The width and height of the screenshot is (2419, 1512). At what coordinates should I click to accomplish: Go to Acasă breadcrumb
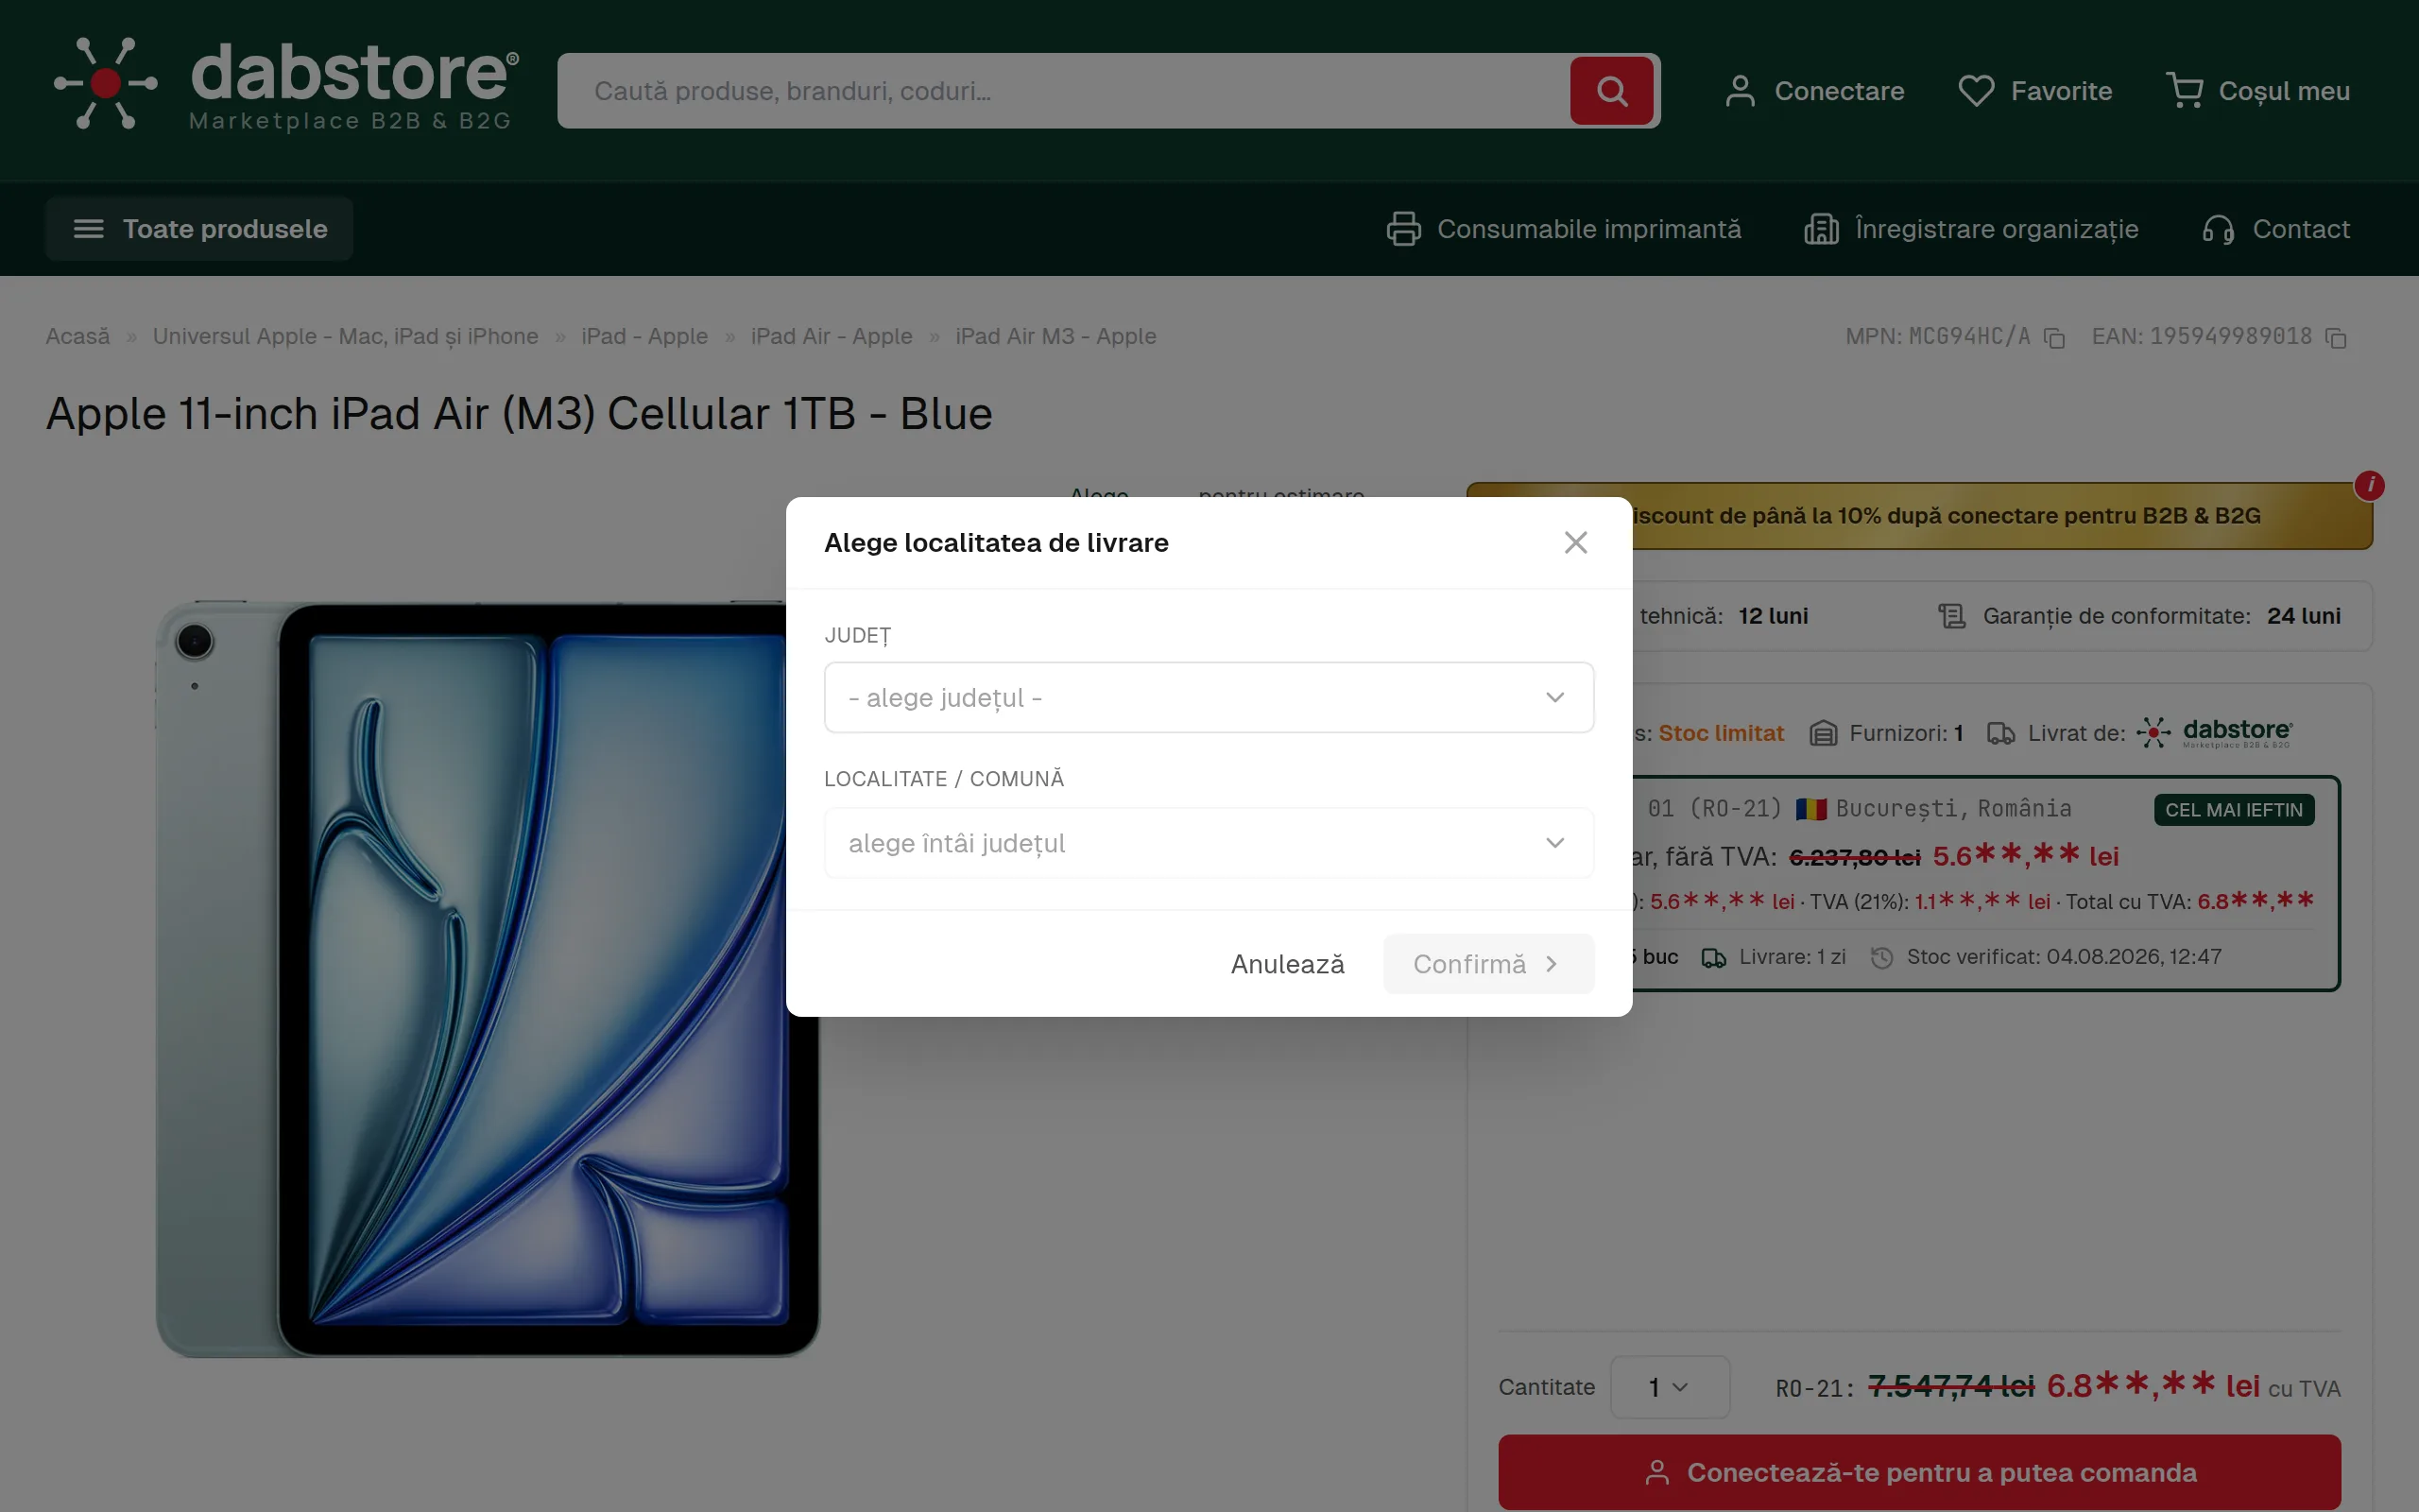[78, 336]
